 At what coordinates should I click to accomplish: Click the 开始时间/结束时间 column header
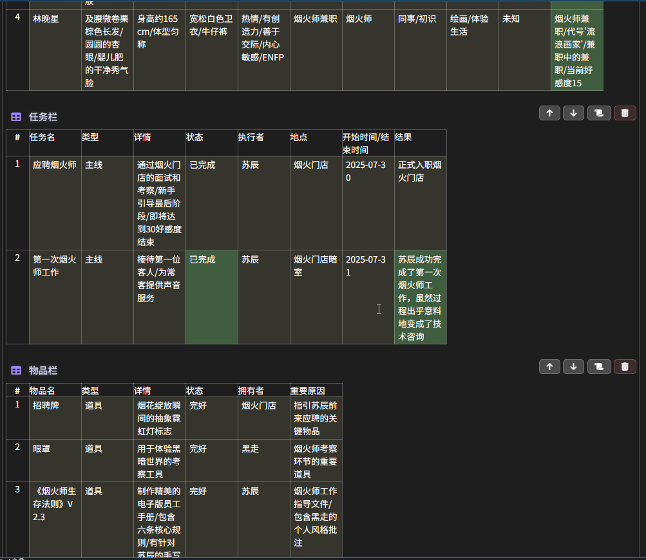367,143
